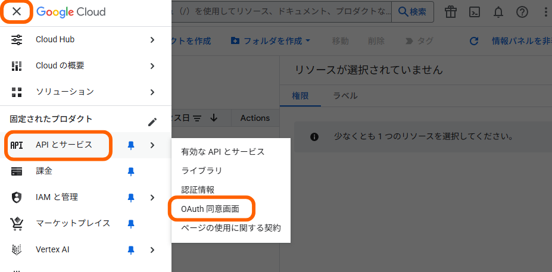Screen dimensions: 552x272
Task: Click the マーケットプレイス cart icon
Action: [x=17, y=223]
